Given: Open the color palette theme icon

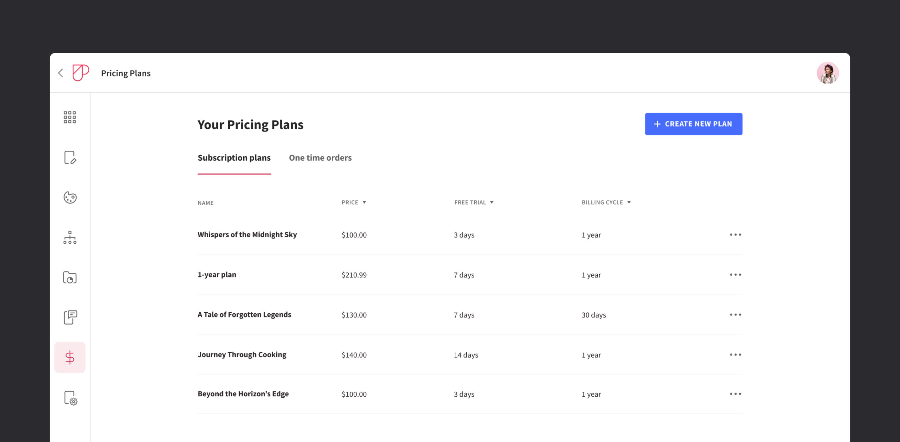Looking at the screenshot, I should click(70, 197).
